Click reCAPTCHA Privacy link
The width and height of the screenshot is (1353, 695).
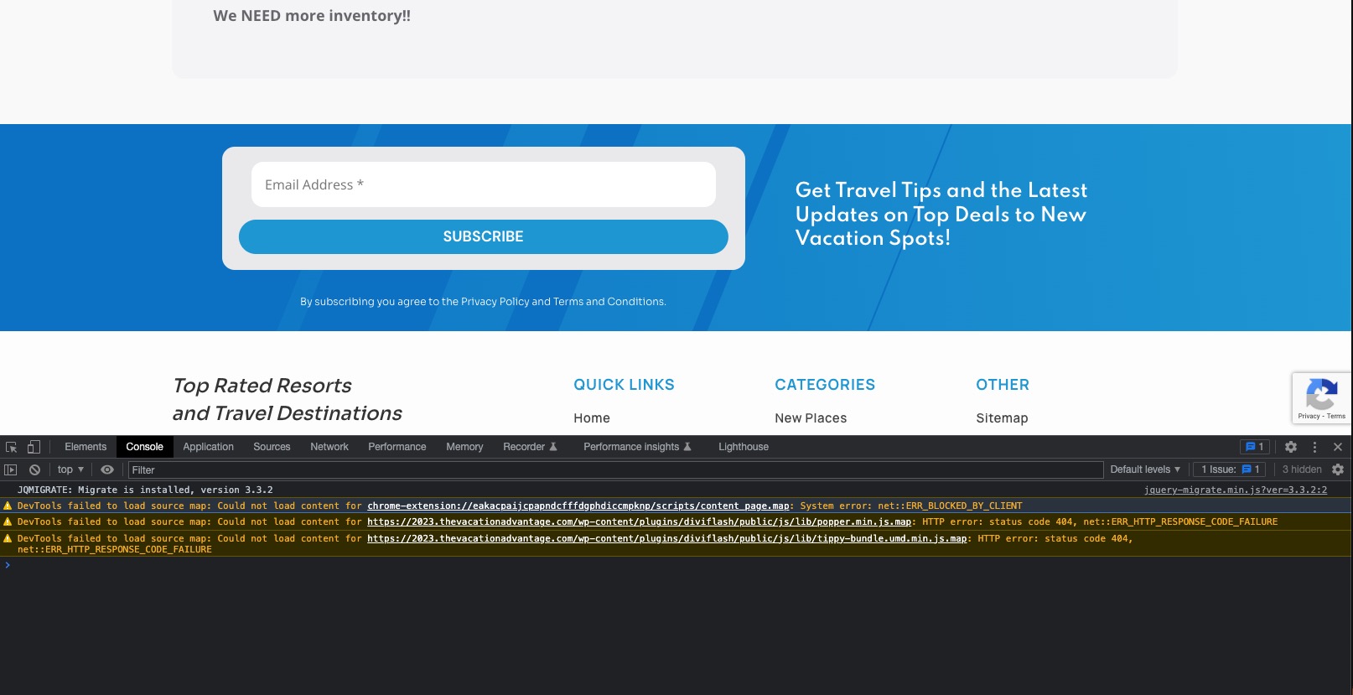[x=1309, y=416]
